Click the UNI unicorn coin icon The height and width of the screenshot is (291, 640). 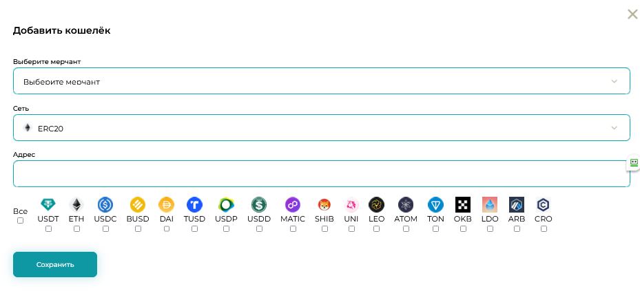[x=351, y=204]
